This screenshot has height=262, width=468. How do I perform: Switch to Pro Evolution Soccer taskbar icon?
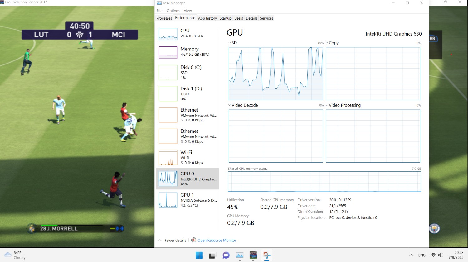tap(253, 255)
